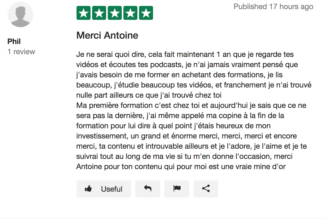Click the thumbs-up icon
The width and height of the screenshot is (326, 219).
[x=88, y=189]
